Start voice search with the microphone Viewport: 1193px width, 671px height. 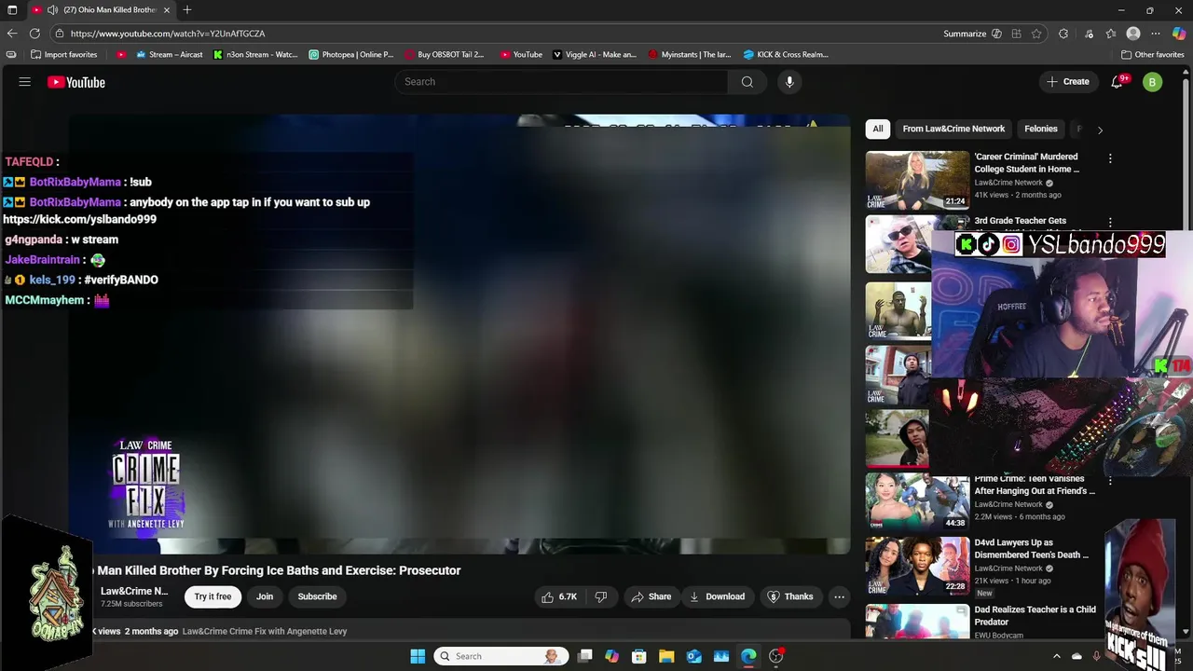tap(789, 82)
